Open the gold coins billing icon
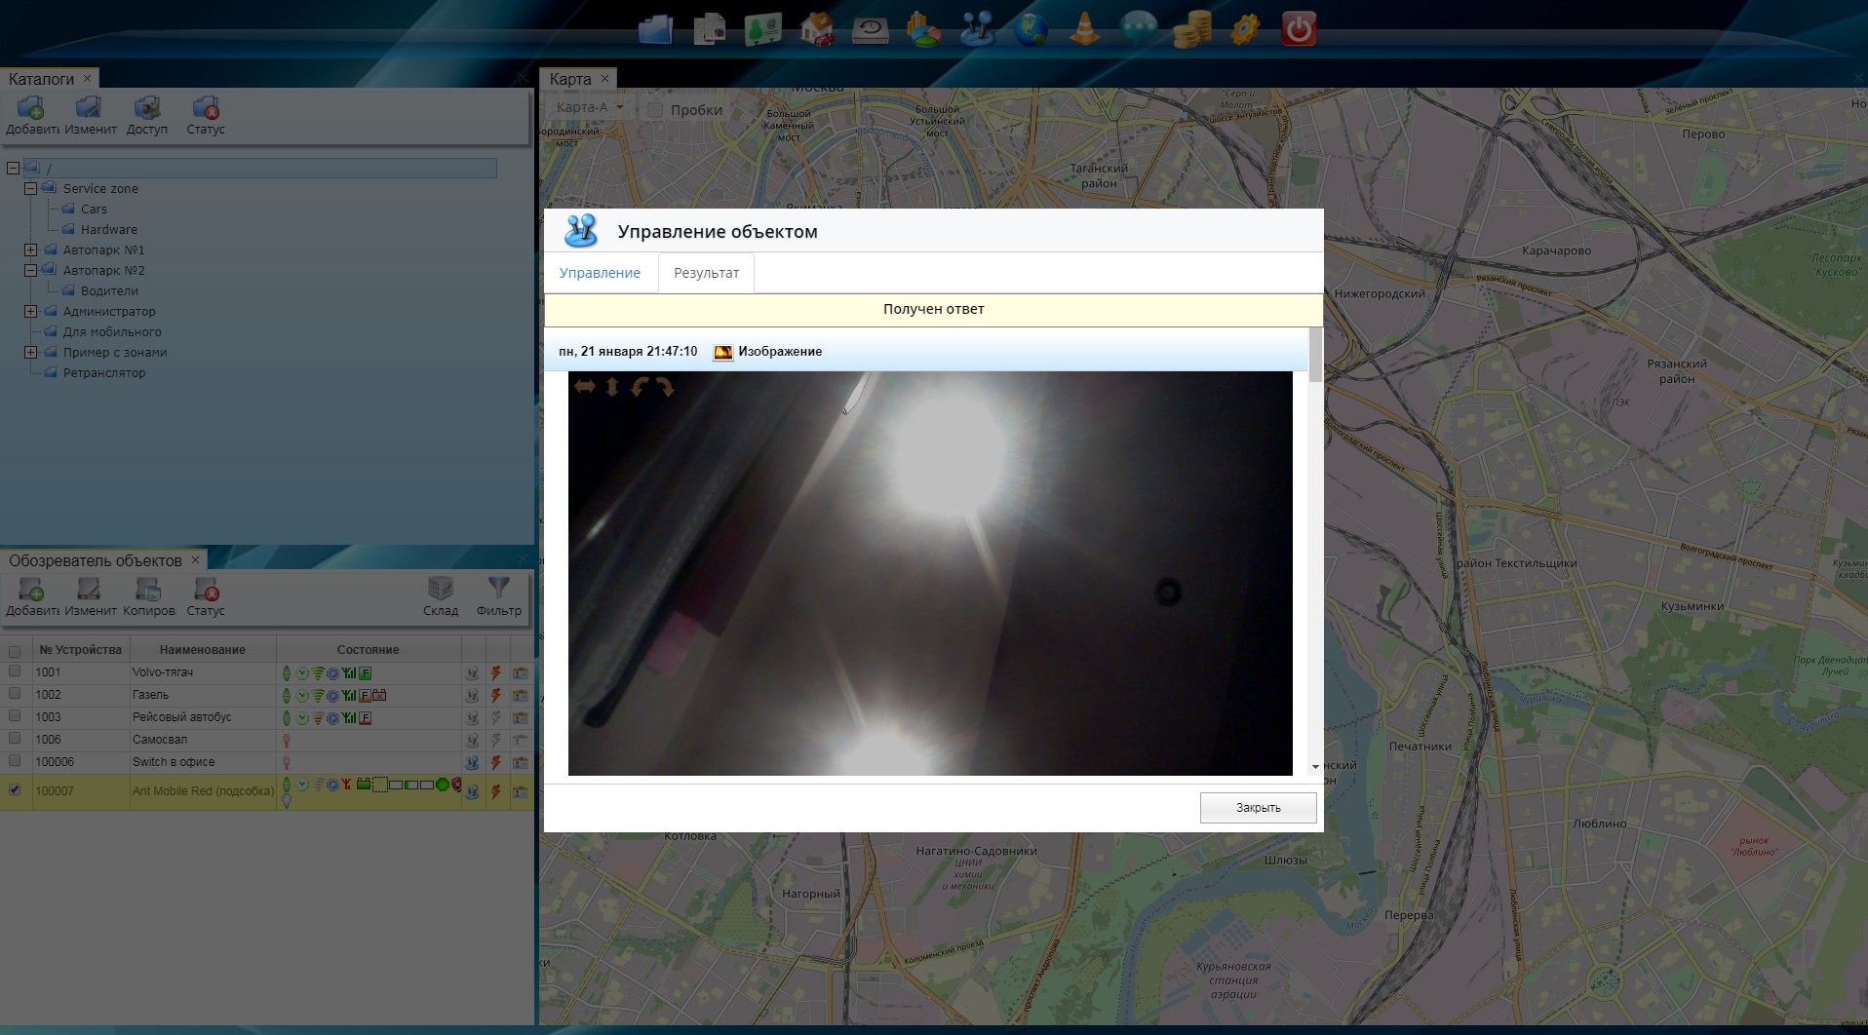The width and height of the screenshot is (1868, 1035). pyautogui.click(x=1191, y=29)
